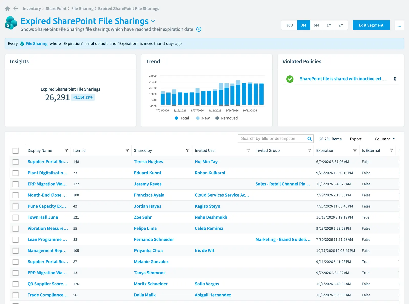
Task: Select the 6M time range
Action: point(316,25)
